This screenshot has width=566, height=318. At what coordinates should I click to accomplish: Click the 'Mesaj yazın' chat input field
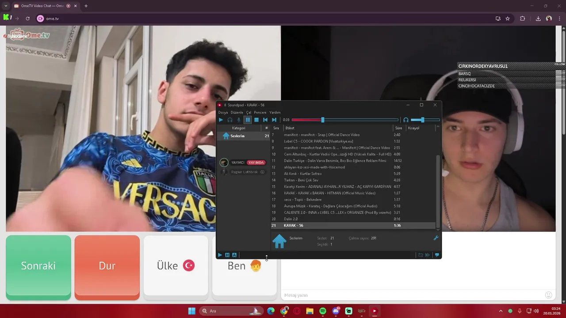[411, 295]
